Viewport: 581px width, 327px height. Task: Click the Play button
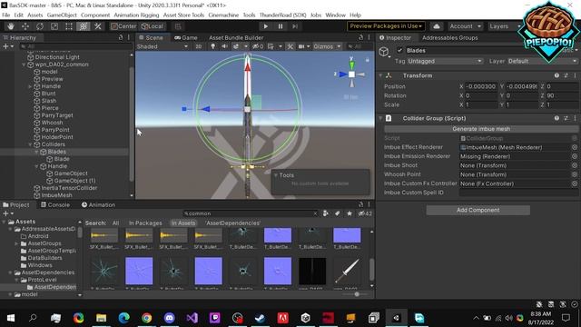[266, 26]
